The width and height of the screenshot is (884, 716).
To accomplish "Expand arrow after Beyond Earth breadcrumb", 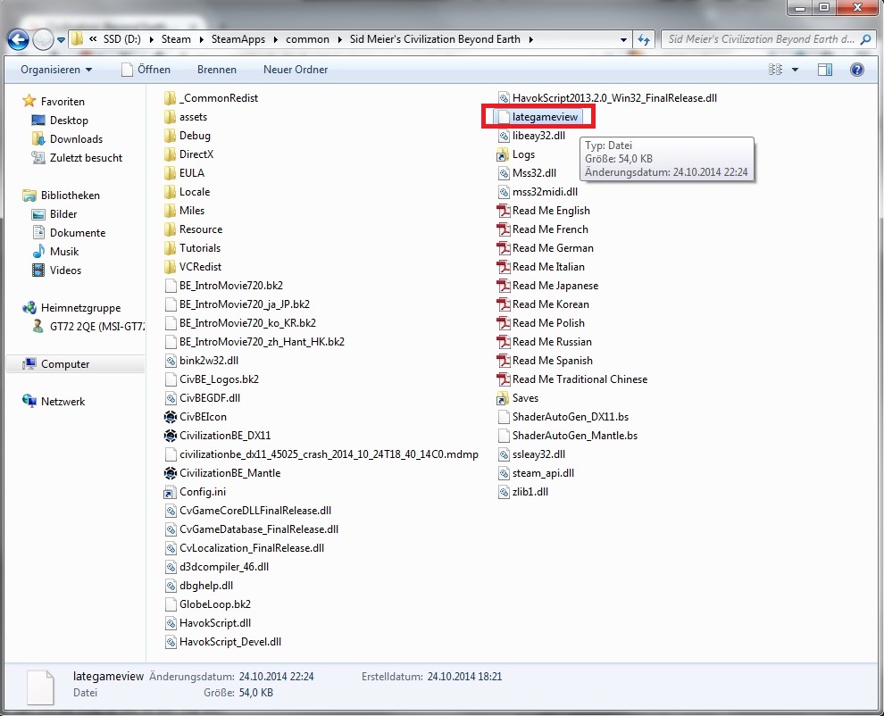I will click(x=530, y=39).
